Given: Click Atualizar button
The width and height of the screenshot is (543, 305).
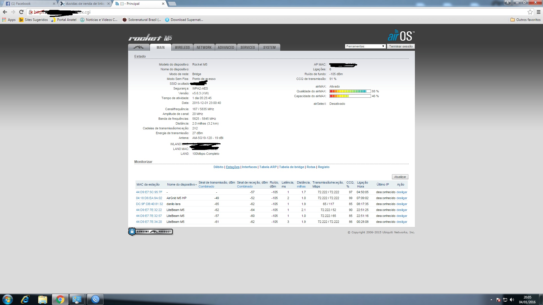Looking at the screenshot, I should pyautogui.click(x=400, y=177).
